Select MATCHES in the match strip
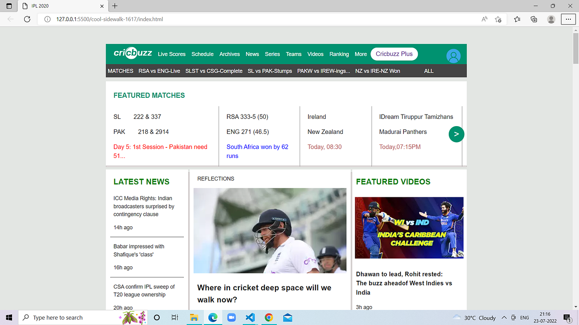 click(121, 71)
